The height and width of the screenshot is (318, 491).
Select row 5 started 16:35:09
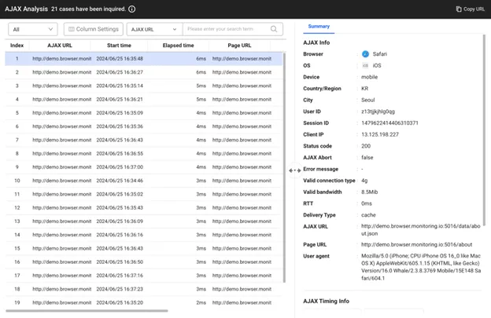pyautogui.click(x=143, y=113)
